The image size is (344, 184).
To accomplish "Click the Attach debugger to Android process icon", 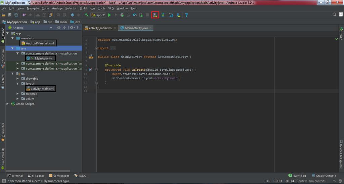I will (x=141, y=15).
